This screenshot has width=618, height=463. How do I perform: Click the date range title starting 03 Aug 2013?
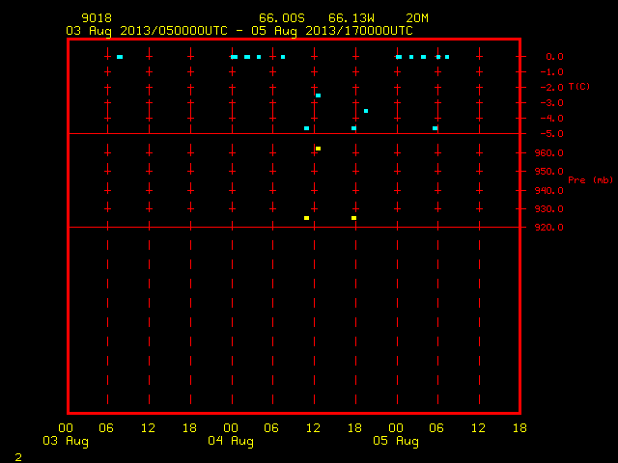click(239, 31)
